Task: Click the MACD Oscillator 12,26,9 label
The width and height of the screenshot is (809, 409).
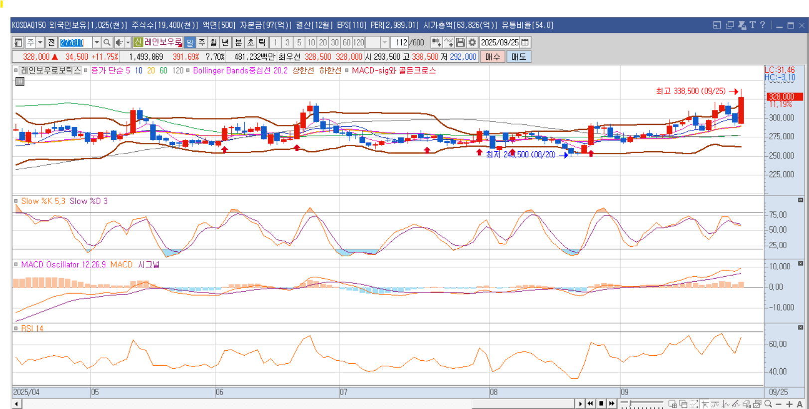Action: [x=63, y=265]
